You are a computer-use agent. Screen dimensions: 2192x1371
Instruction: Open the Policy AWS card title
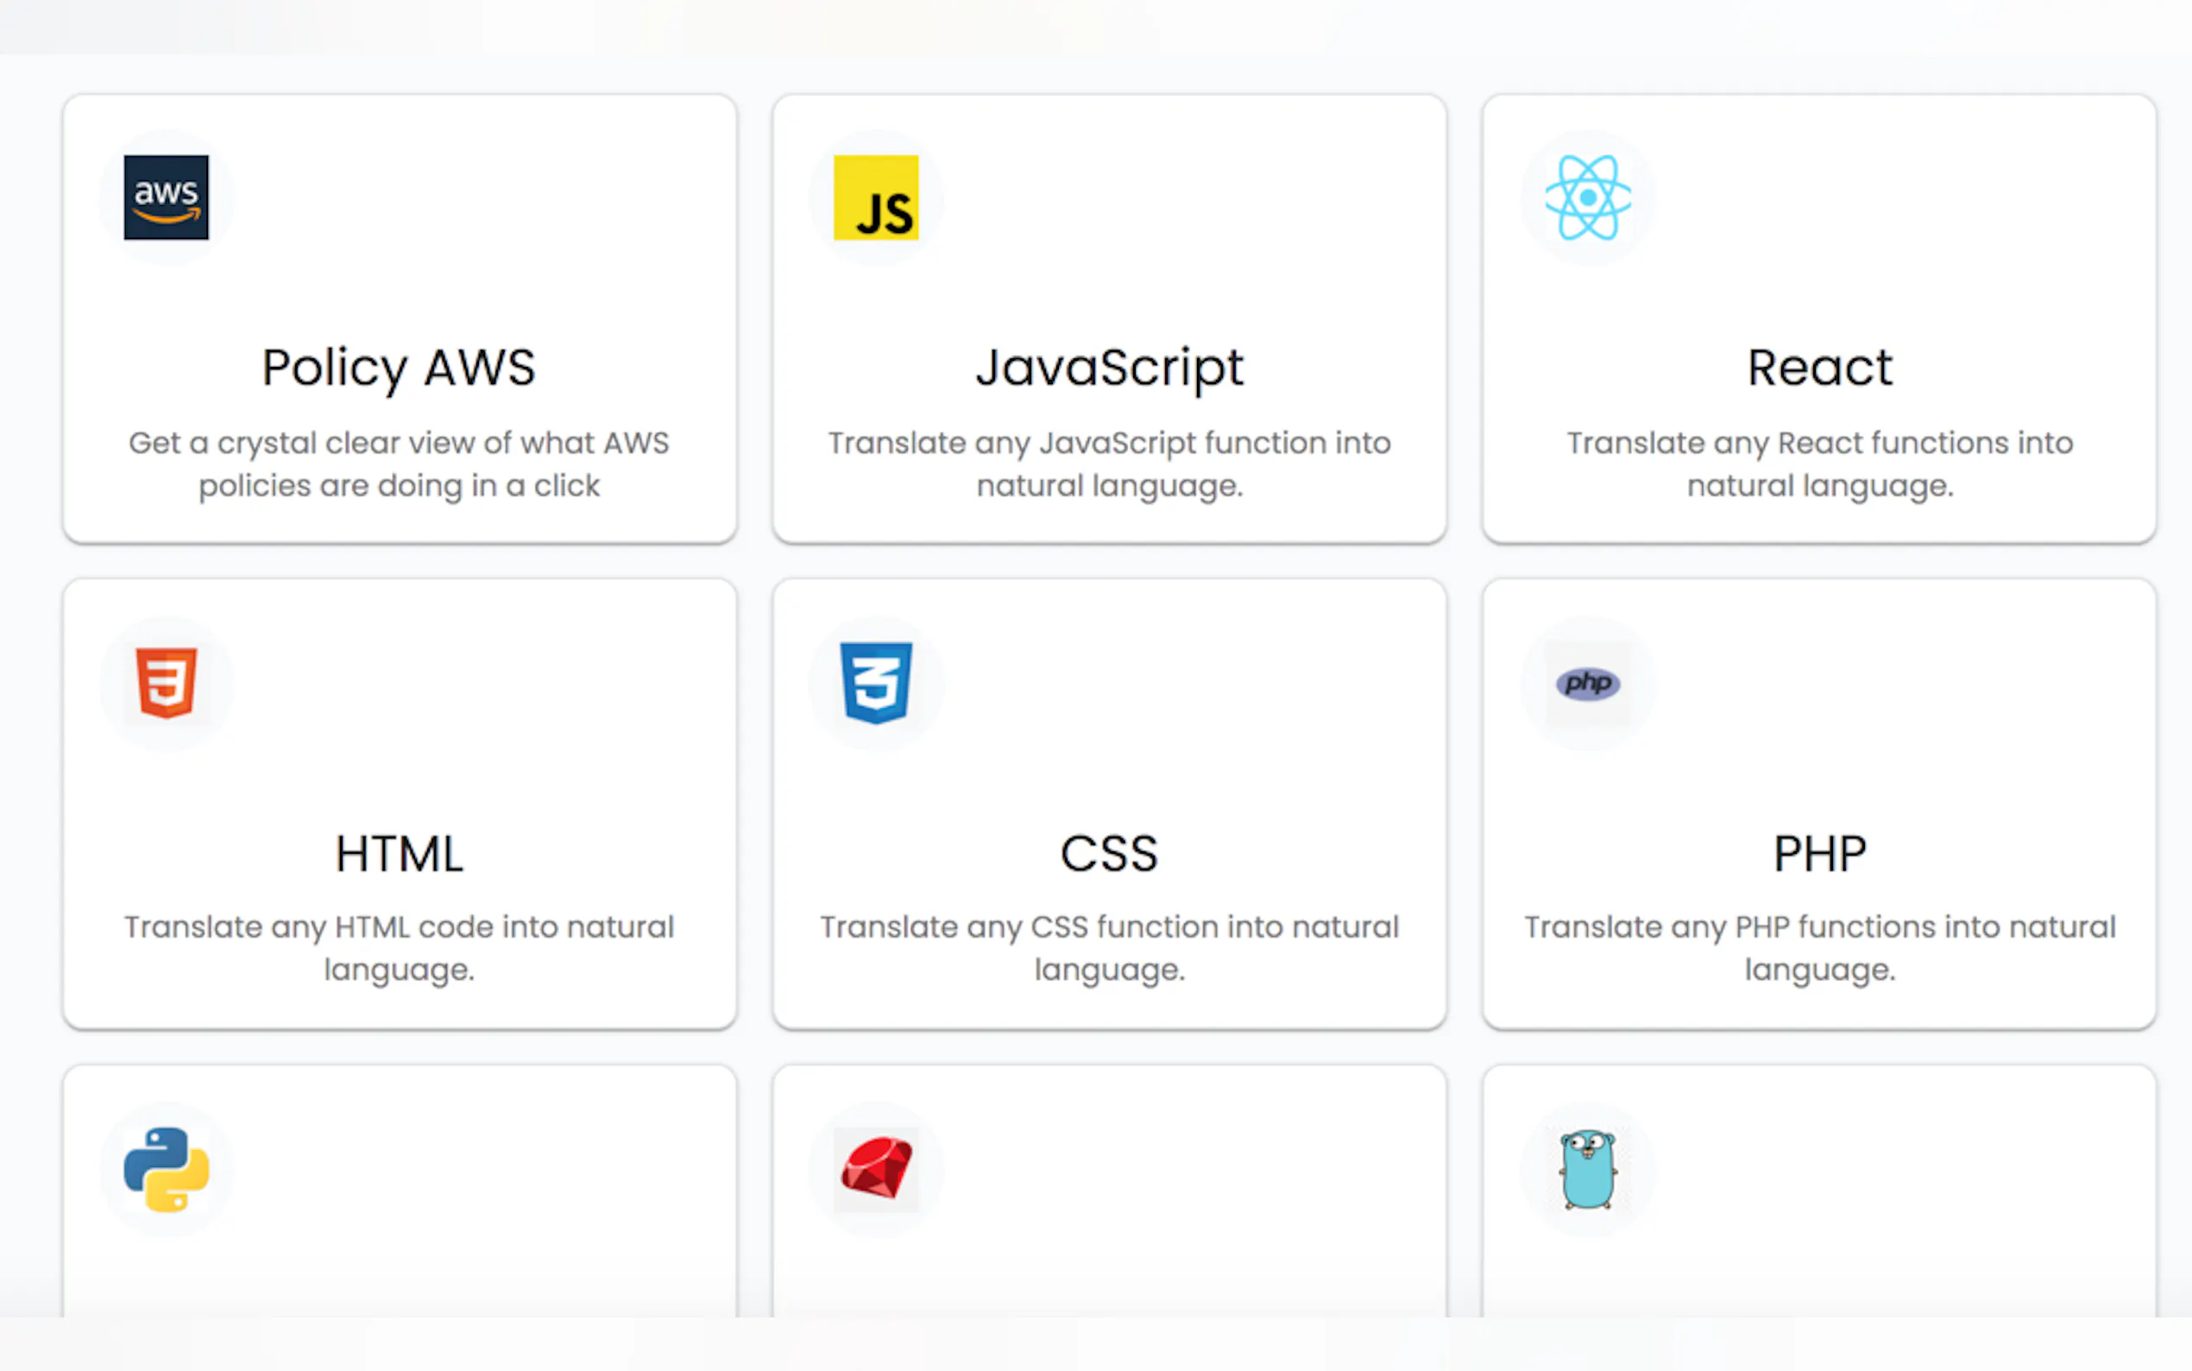pyautogui.click(x=399, y=368)
